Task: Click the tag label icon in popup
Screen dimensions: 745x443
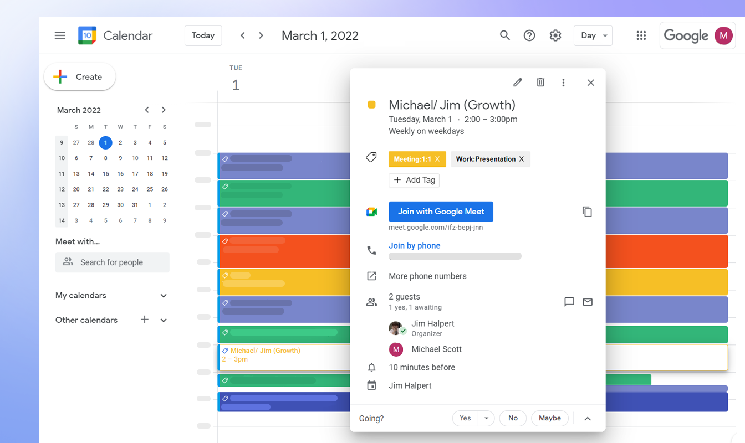Action: [x=371, y=158]
